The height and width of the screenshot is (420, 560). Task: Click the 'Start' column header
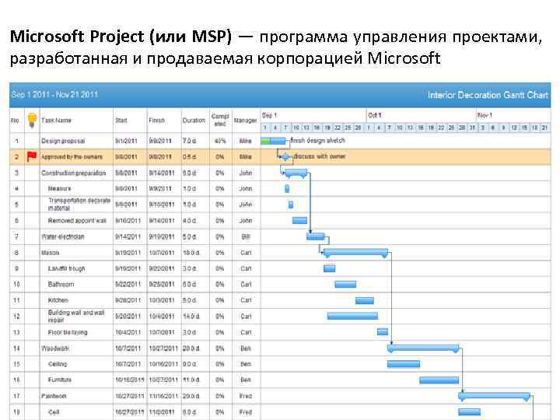click(121, 121)
